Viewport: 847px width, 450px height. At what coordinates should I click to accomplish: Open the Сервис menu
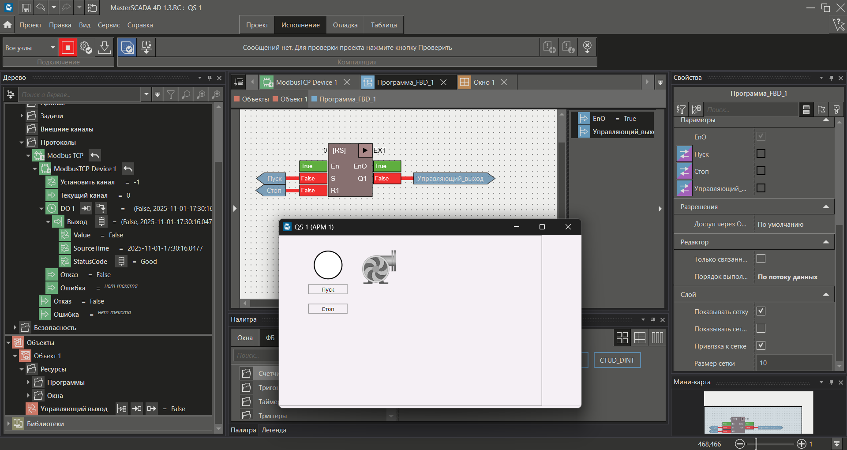[109, 25]
